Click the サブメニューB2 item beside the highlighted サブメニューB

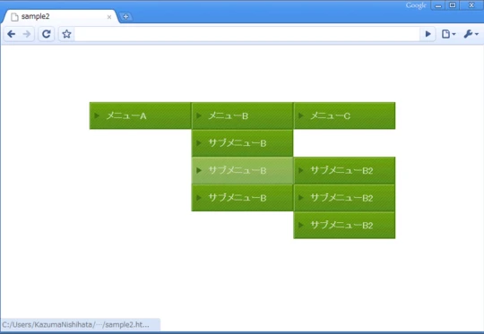point(344,170)
